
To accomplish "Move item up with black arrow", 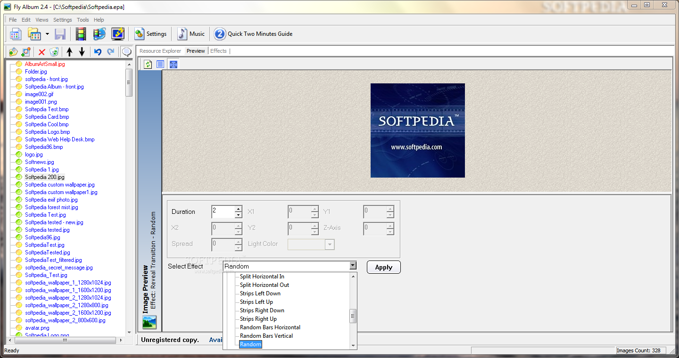I will click(x=69, y=52).
